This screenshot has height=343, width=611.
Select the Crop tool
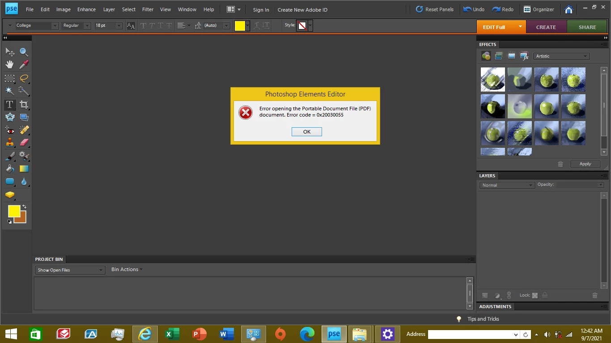click(24, 105)
